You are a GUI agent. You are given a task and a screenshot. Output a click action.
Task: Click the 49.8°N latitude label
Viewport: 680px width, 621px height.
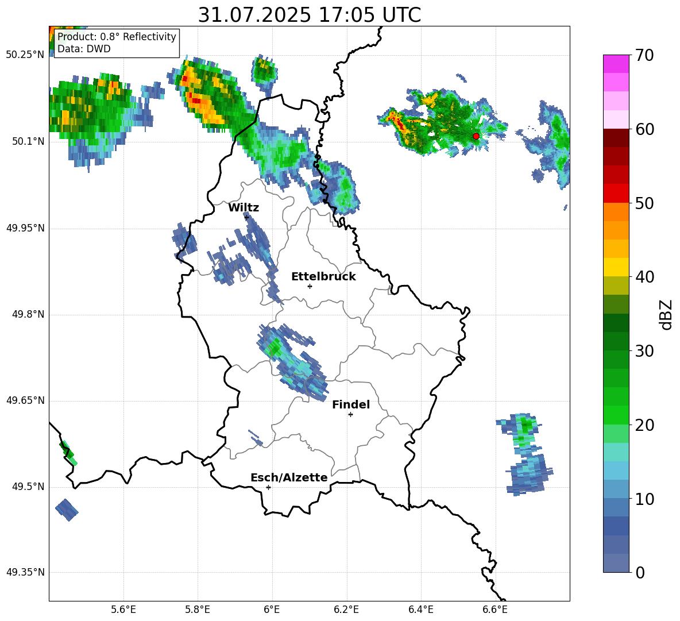coord(28,314)
